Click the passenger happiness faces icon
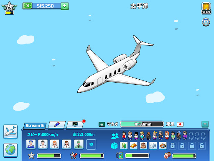Screen dimensions: 214x161 (167, 156)
